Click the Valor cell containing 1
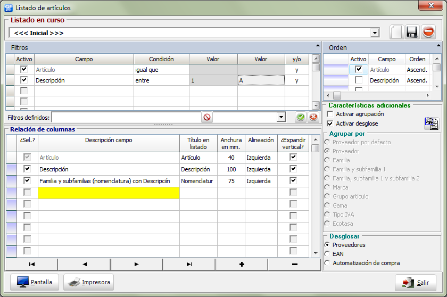The width and height of the screenshot is (447, 297). tap(213, 80)
